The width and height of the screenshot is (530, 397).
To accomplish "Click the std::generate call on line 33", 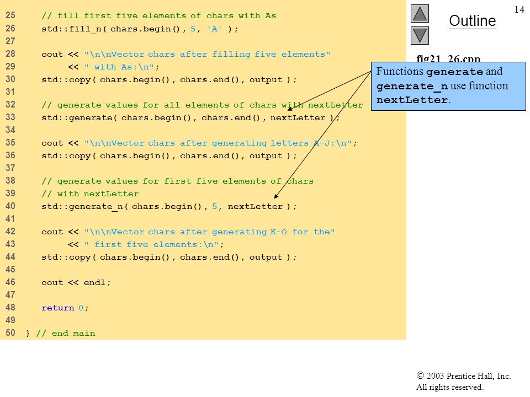I will coord(190,118).
